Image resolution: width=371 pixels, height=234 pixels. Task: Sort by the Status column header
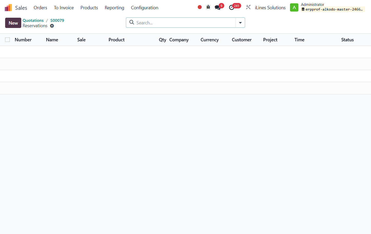click(347, 40)
